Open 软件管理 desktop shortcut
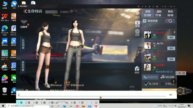The width and height of the screenshot is (193, 108). [x=5, y=79]
